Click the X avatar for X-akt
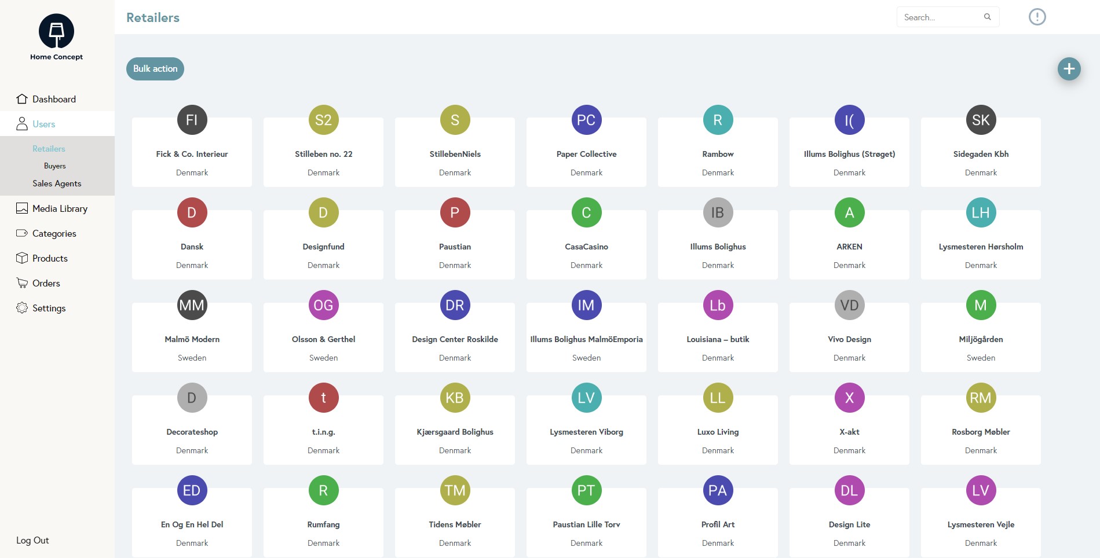Image resolution: width=1100 pixels, height=558 pixels. (x=849, y=398)
